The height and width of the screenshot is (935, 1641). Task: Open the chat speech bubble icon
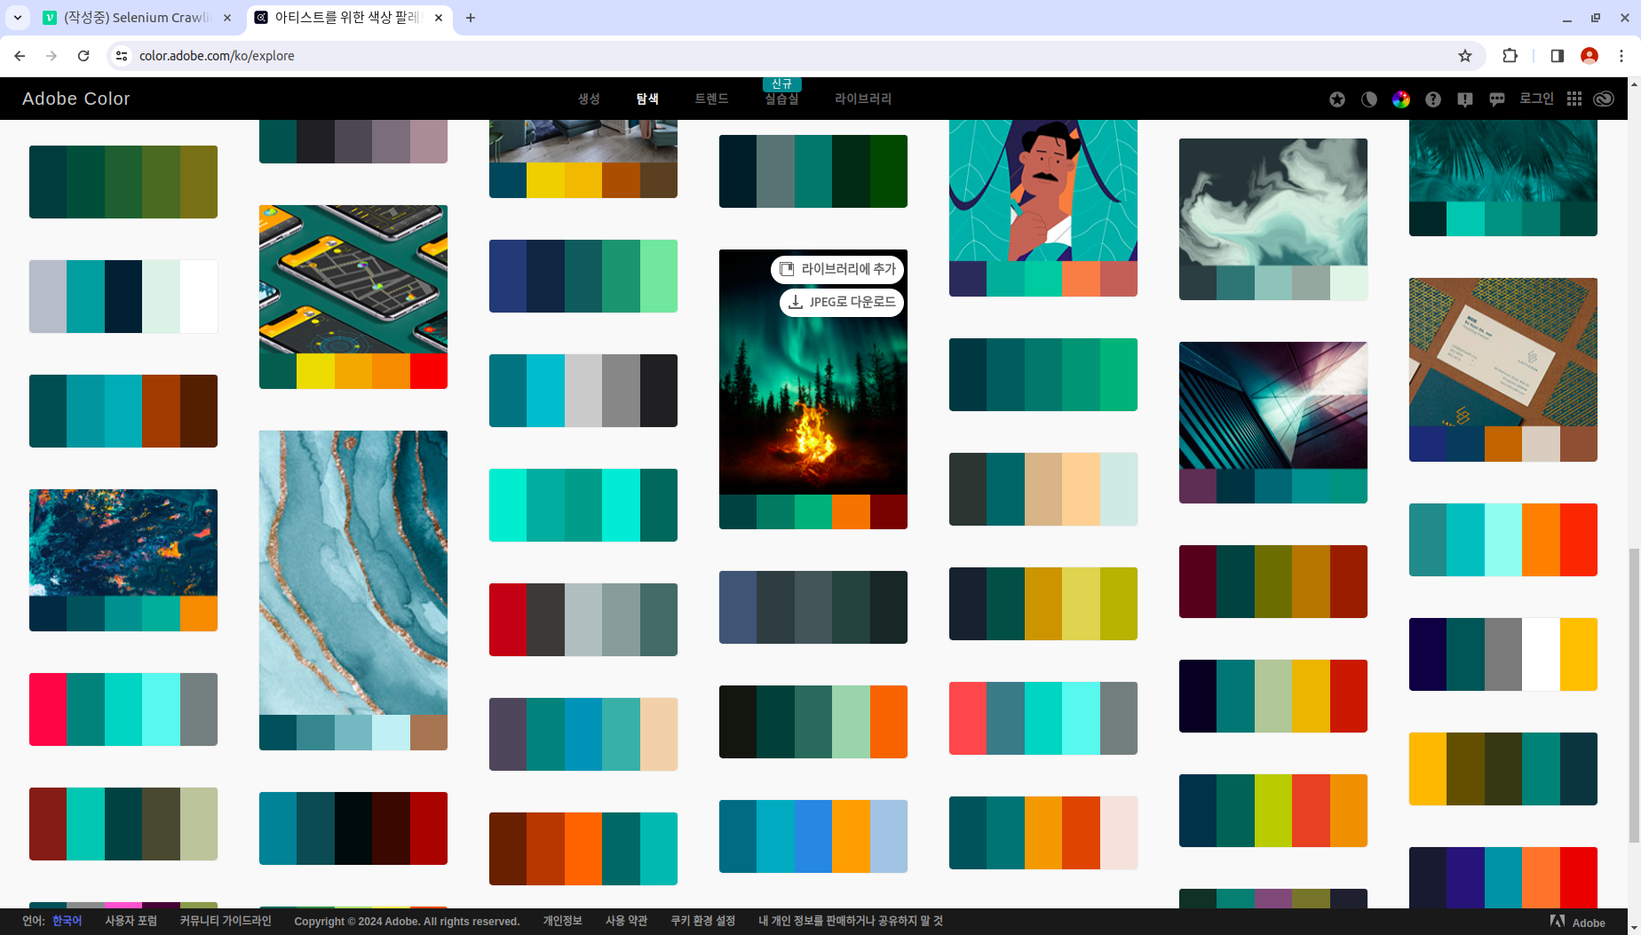pos(1496,99)
